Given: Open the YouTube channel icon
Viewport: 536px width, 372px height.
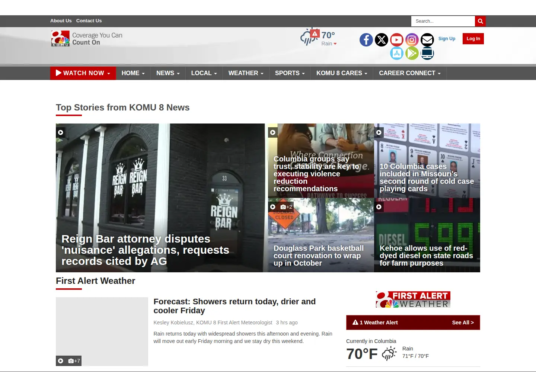Looking at the screenshot, I should (x=397, y=40).
